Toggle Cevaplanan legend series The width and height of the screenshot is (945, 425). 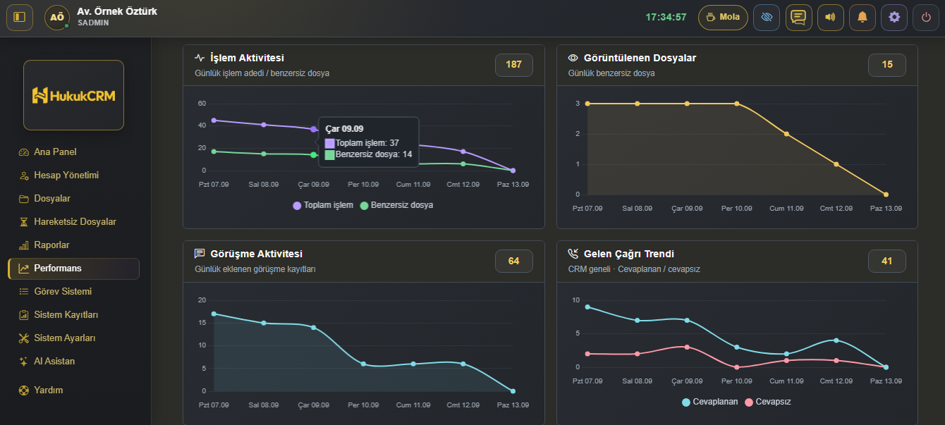pyautogui.click(x=709, y=402)
